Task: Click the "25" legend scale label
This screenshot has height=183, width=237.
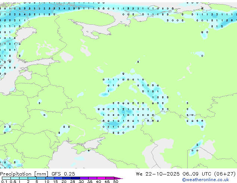Action: (73, 182)
